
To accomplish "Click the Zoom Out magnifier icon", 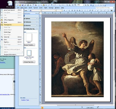I will [x=85, y=5].
